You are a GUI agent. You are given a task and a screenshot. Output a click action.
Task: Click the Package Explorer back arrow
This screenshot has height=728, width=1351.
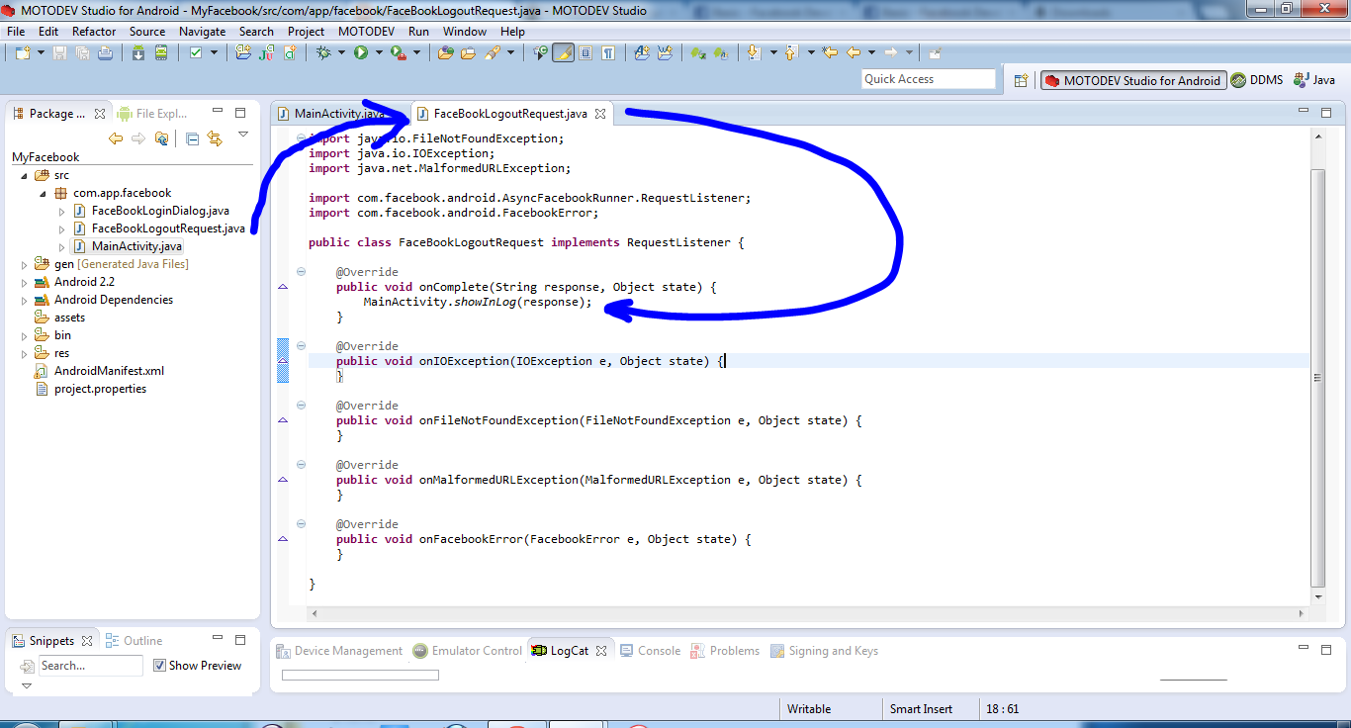[x=116, y=138]
